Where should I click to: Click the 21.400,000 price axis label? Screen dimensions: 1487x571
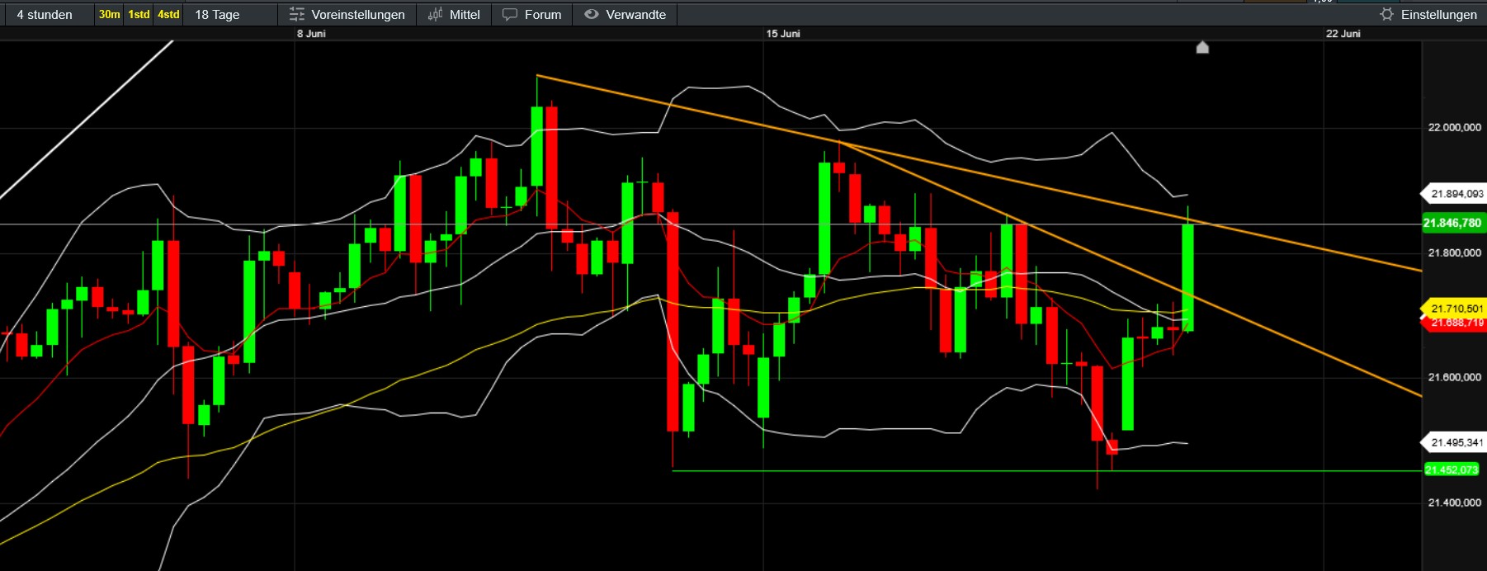pyautogui.click(x=1455, y=503)
